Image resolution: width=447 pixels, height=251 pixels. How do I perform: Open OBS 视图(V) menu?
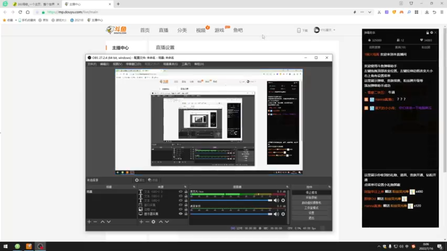click(x=117, y=64)
